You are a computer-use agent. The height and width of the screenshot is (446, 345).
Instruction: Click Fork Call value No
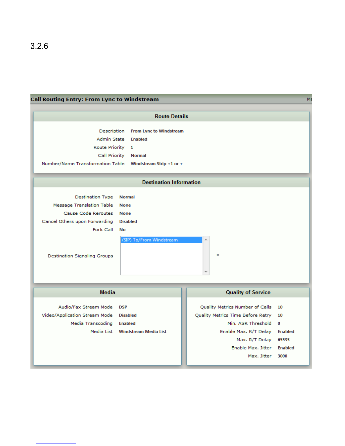click(123, 230)
